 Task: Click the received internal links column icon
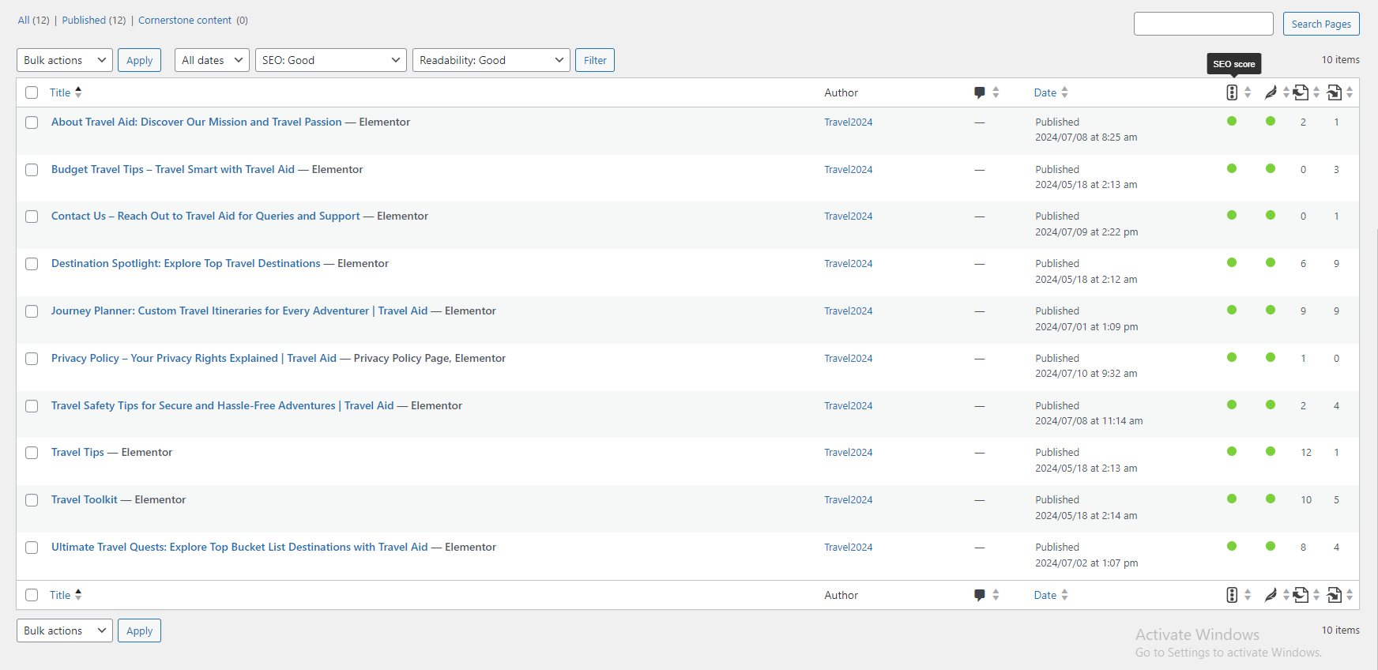(x=1334, y=92)
